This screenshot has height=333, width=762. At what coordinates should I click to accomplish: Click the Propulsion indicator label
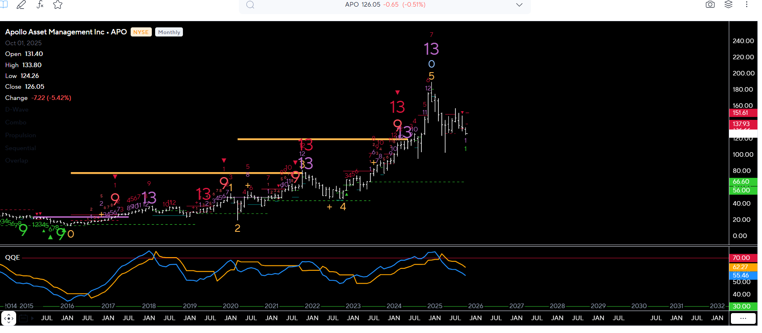coord(20,135)
